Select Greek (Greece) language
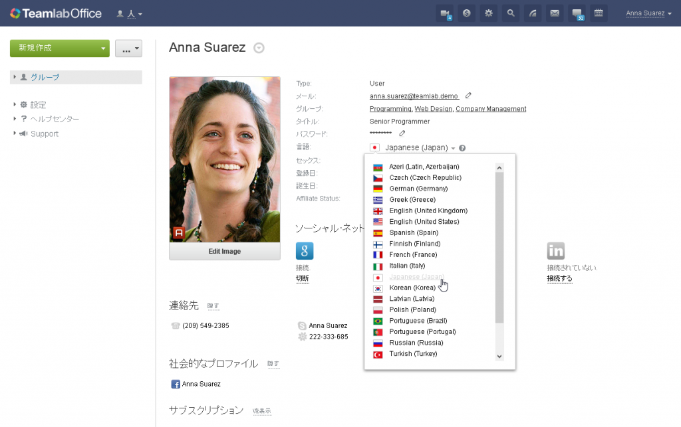The width and height of the screenshot is (681, 427). pos(412,200)
